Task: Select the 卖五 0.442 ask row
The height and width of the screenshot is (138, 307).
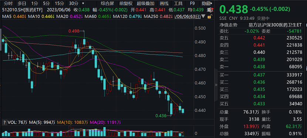Action: point(261,38)
